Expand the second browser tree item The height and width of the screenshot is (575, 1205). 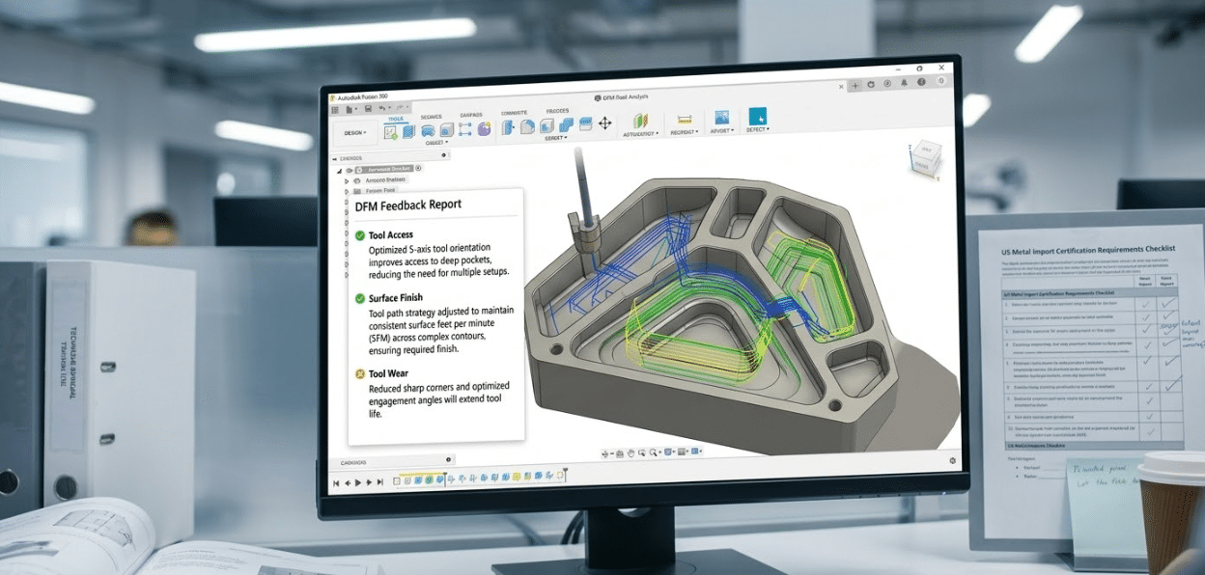(x=346, y=180)
